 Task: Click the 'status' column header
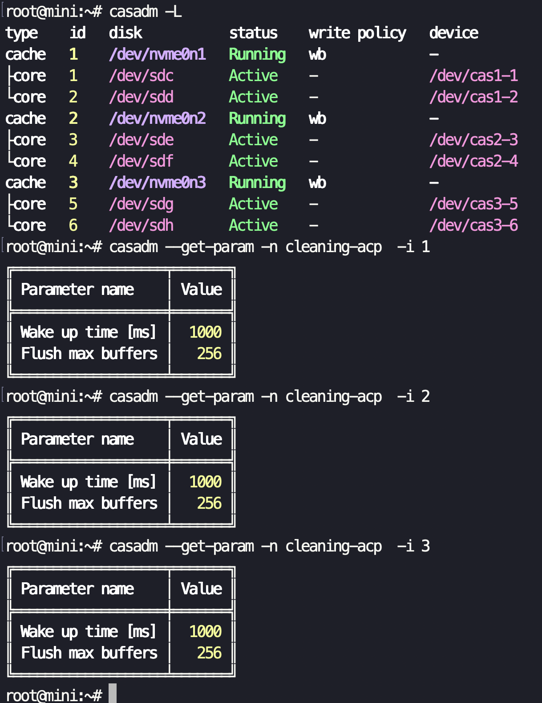253,33
